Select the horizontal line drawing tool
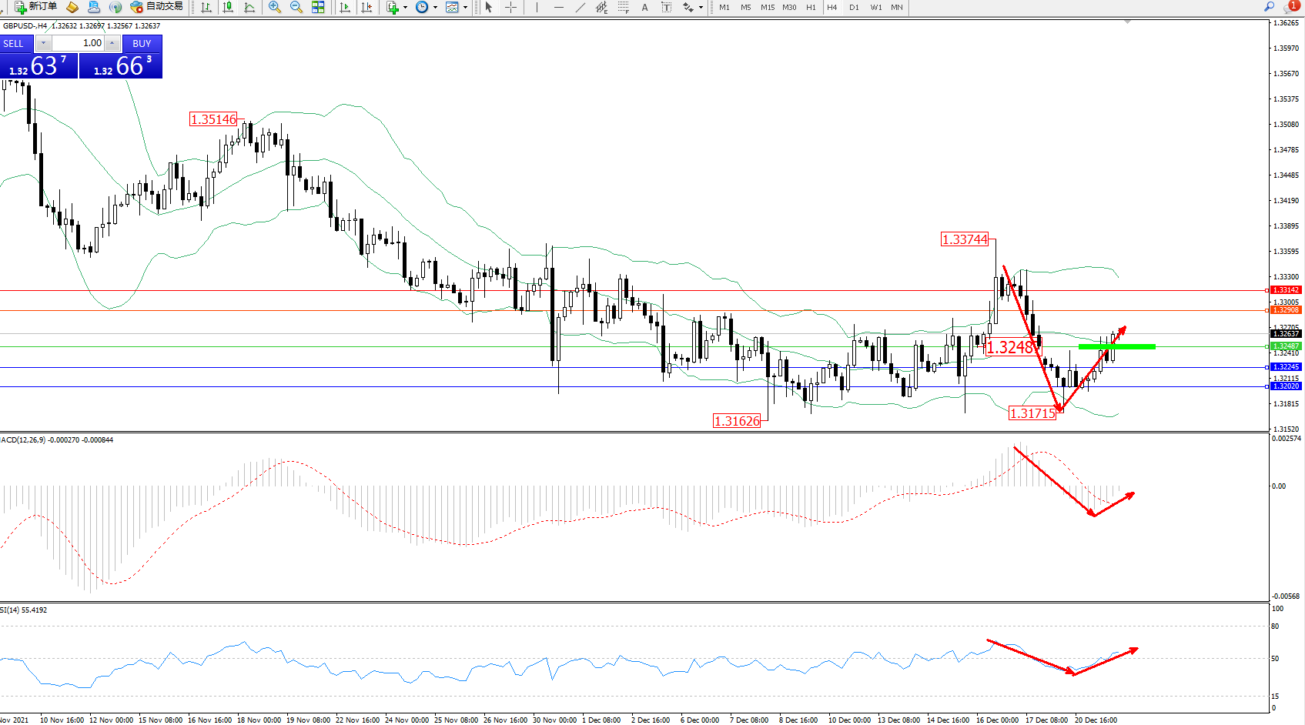The width and height of the screenshot is (1305, 725). [558, 8]
